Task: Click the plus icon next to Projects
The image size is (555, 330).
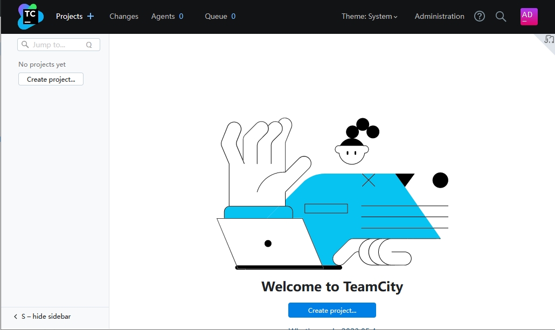Action: 91,16
